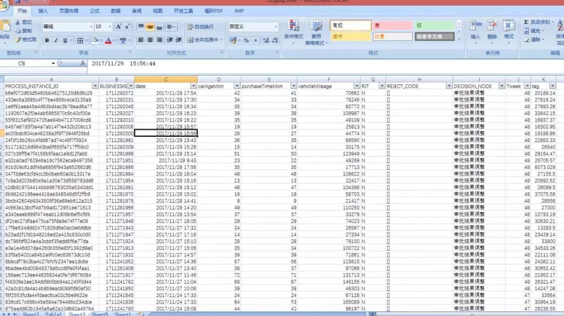
Task: Click the Copy button
Action: 23,31
